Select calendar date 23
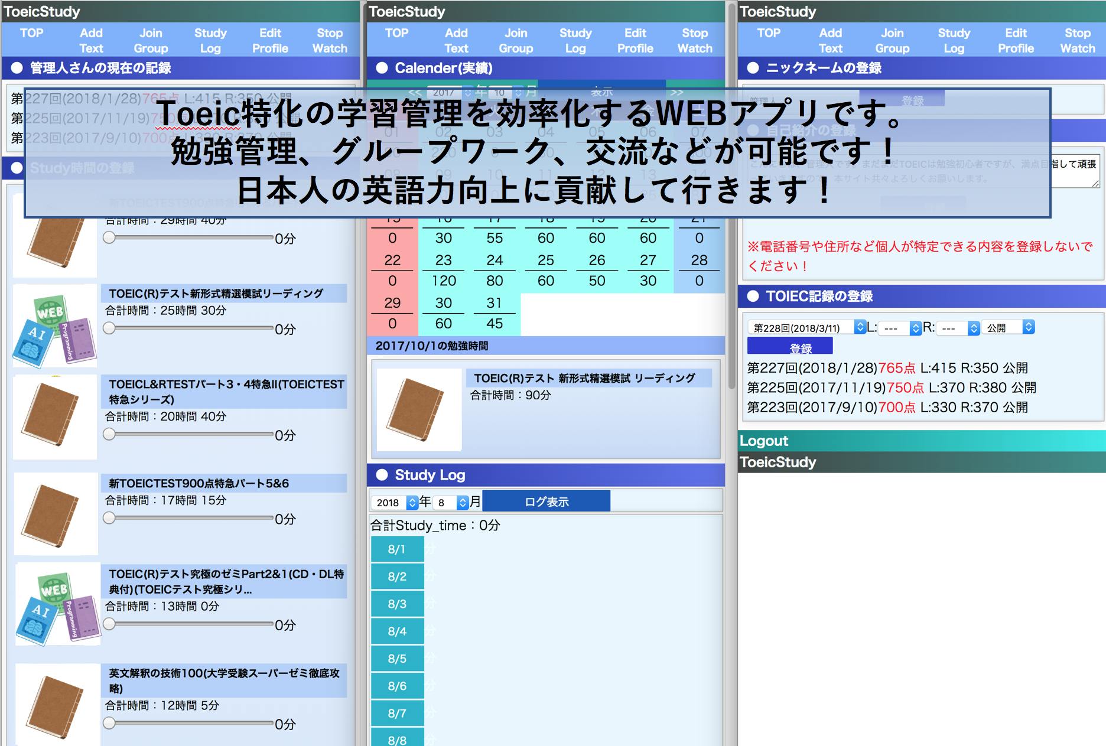Image resolution: width=1106 pixels, height=746 pixels. [x=444, y=260]
